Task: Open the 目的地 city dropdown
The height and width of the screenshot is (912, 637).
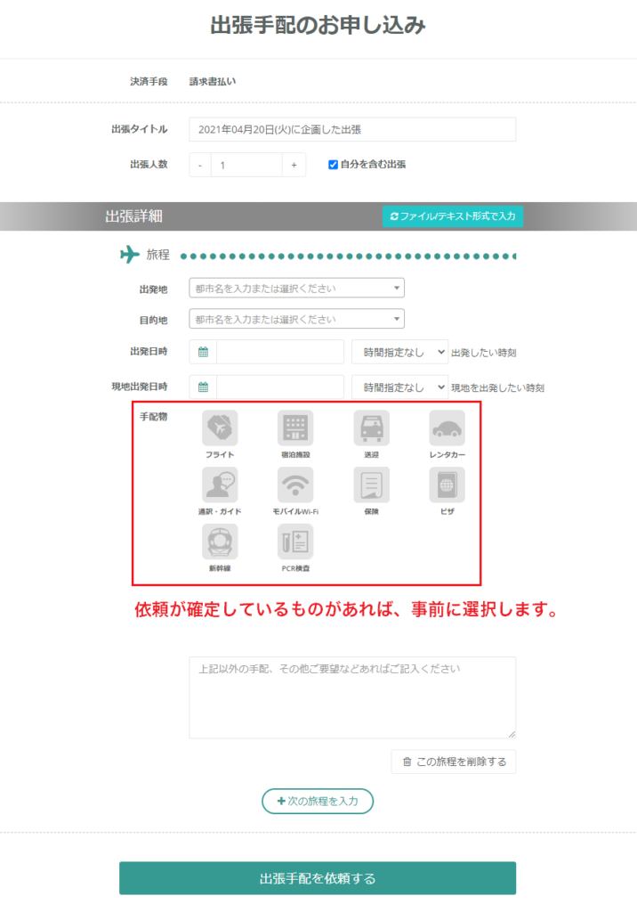Action: coord(296,319)
